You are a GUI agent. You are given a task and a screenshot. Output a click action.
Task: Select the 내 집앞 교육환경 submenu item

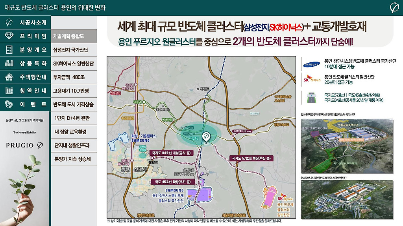pyautogui.click(x=74, y=132)
